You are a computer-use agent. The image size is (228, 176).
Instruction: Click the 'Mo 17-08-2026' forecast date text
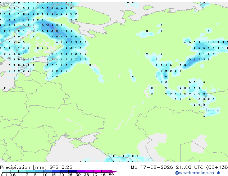[x=152, y=167]
